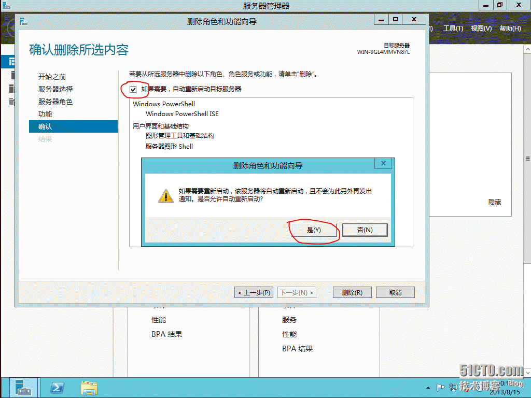This screenshot has height=398, width=531.
Task: Click 性能 in the right tile
Action: click(x=289, y=334)
